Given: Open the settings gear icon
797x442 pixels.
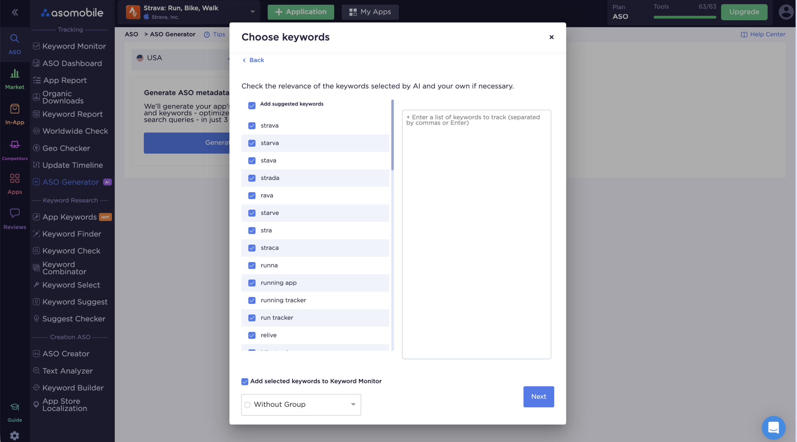Looking at the screenshot, I should click(15, 435).
